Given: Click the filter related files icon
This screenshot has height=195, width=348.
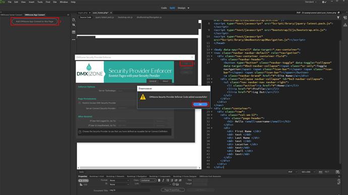Looking at the screenshot, I should click(x=338, y=18).
